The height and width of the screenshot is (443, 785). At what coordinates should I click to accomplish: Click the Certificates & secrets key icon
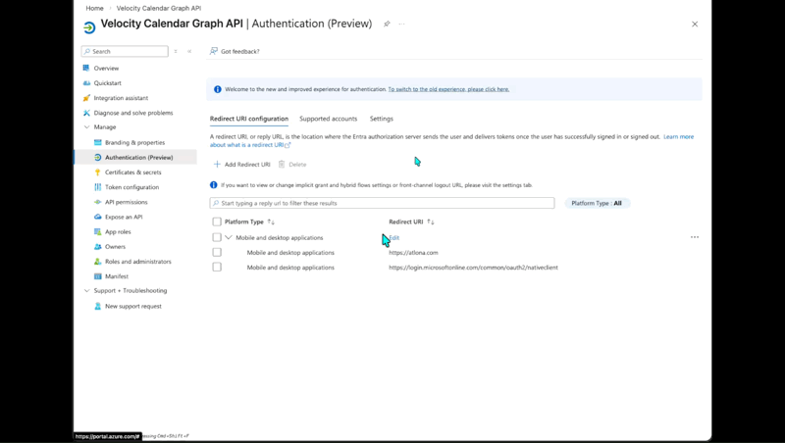97,172
